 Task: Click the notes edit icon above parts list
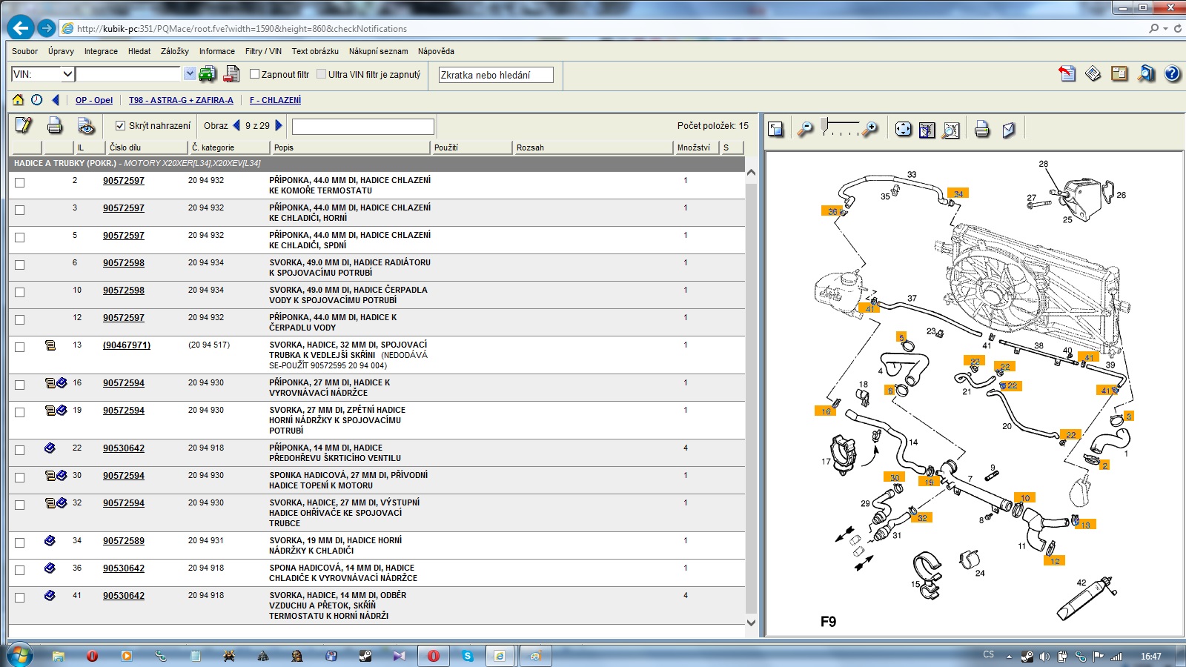coord(23,126)
